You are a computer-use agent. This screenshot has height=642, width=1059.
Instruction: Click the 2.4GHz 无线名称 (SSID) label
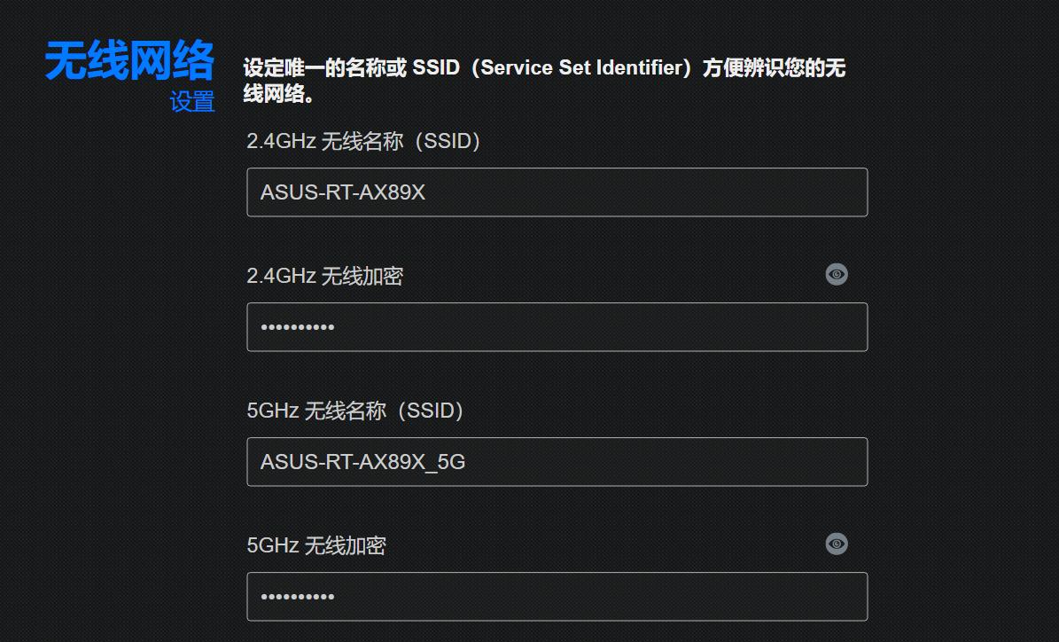(362, 140)
